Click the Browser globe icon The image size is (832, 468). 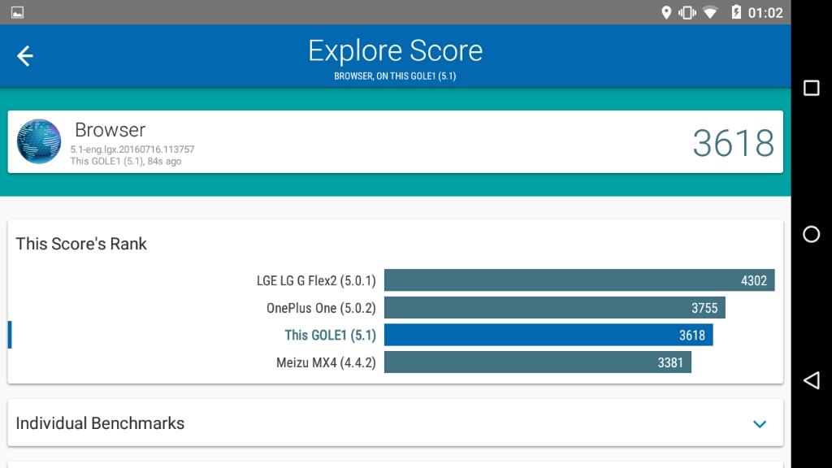coord(39,141)
